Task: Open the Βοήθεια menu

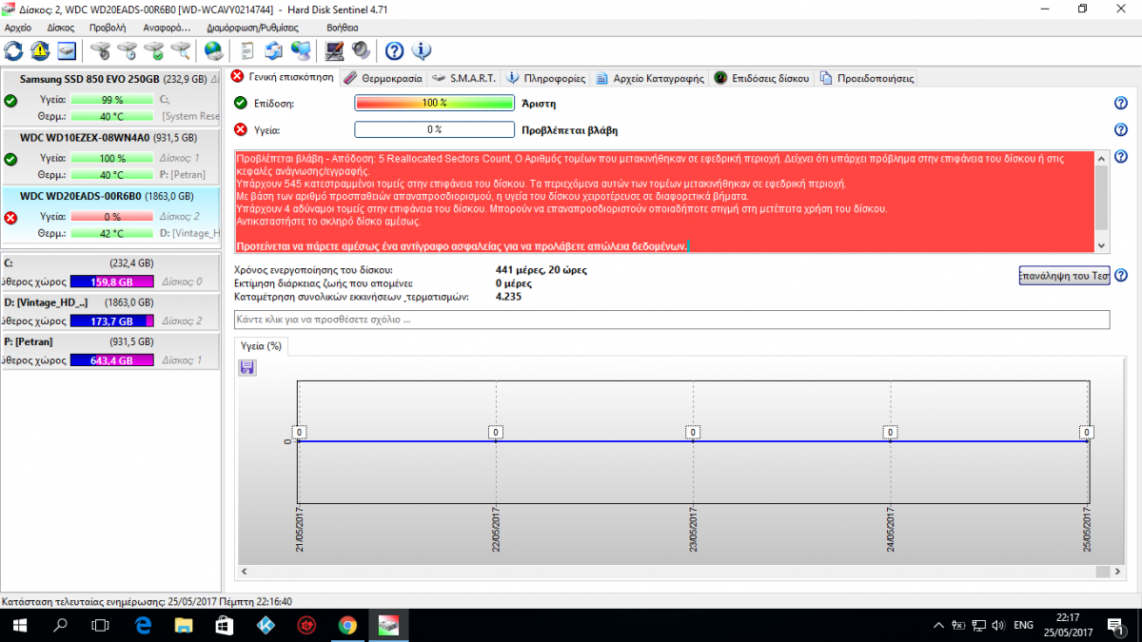Action: point(342,28)
